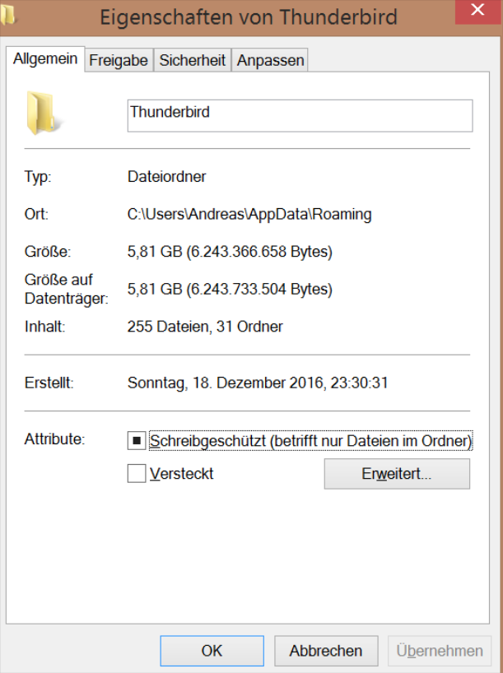503x673 pixels.
Task: Click Abbrechen to cancel changes
Action: point(325,651)
